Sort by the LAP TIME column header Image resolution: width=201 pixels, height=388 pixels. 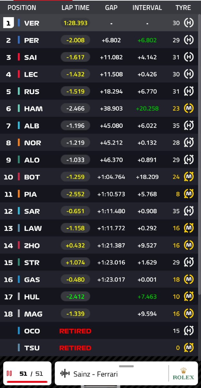(x=75, y=8)
